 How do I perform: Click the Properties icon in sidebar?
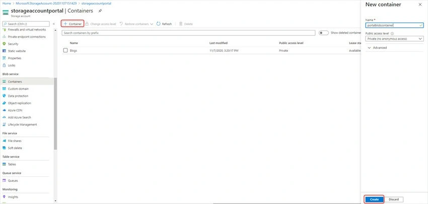4,58
